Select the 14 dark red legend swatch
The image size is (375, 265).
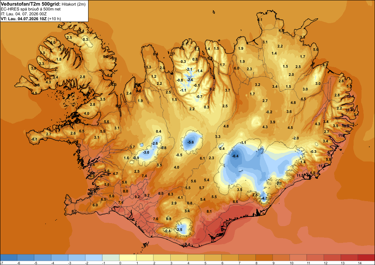(366, 258)
